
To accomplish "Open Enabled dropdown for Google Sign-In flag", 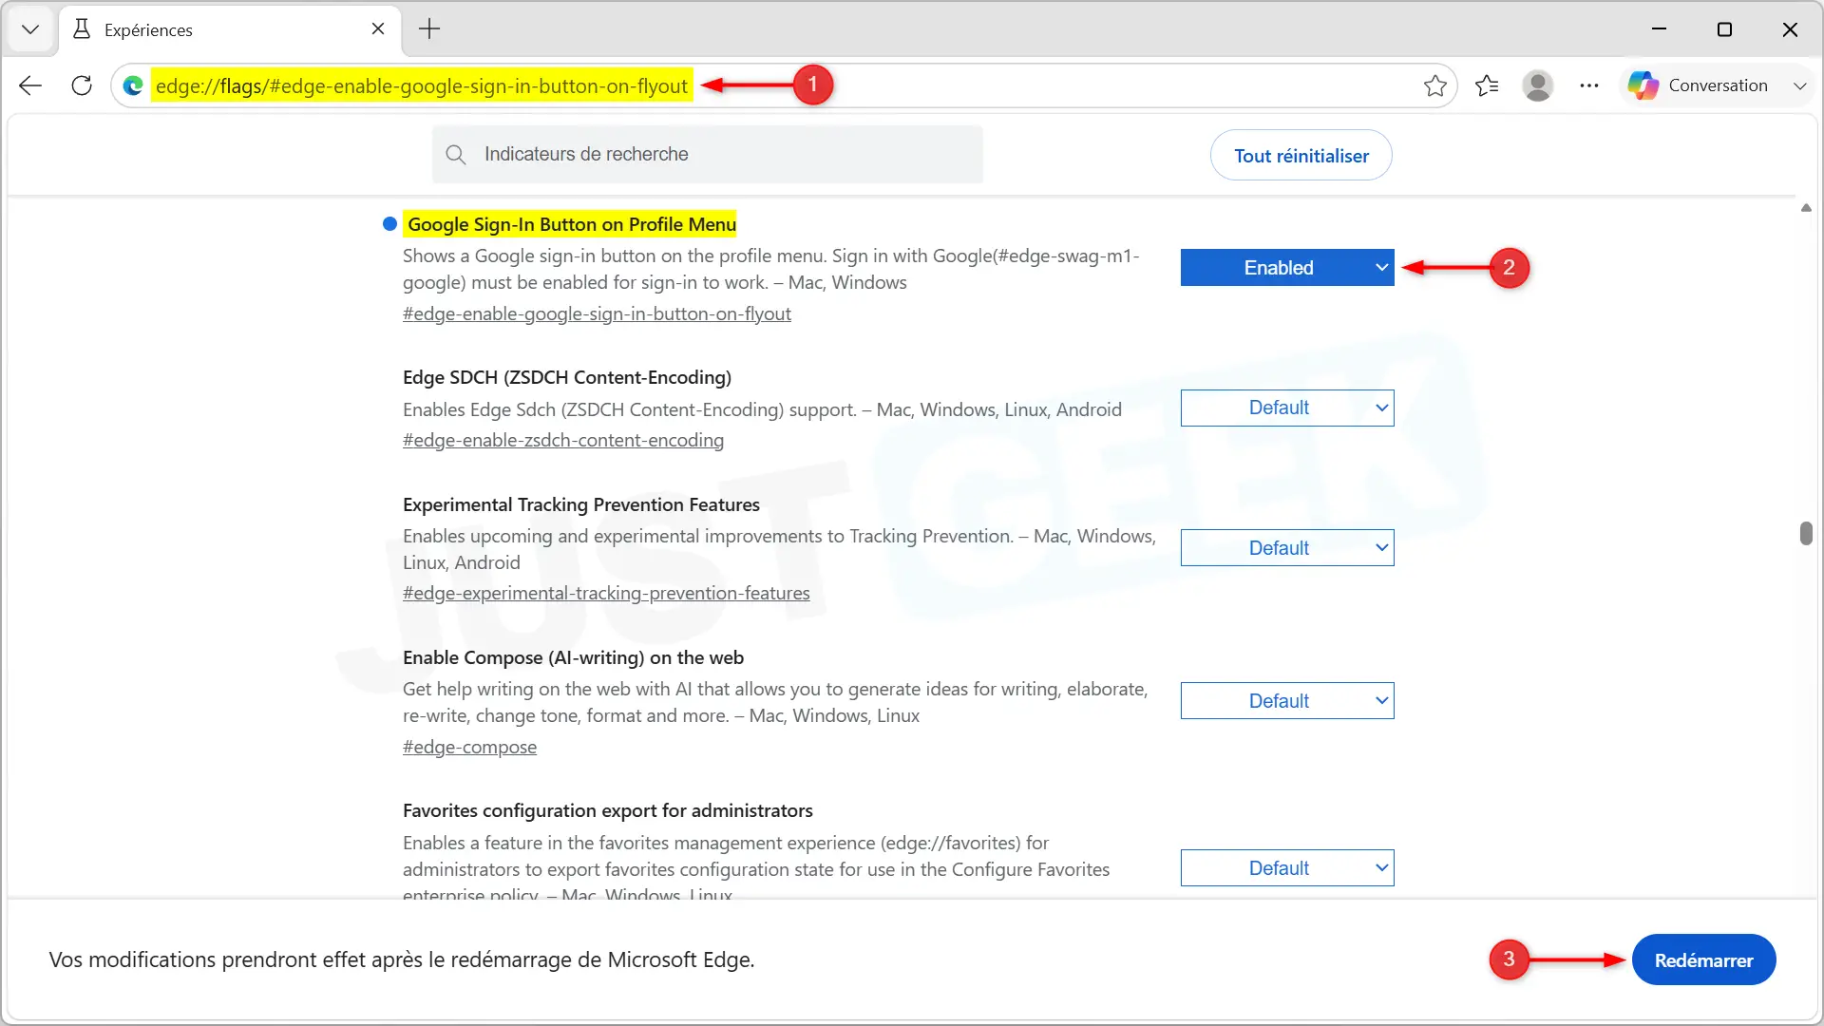I will tap(1287, 268).
